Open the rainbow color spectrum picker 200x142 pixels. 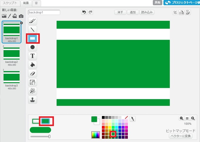[x=95, y=135]
